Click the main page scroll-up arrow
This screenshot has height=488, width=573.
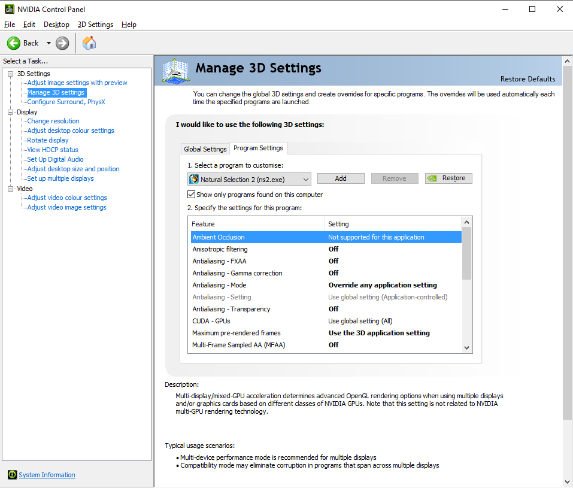[568, 61]
